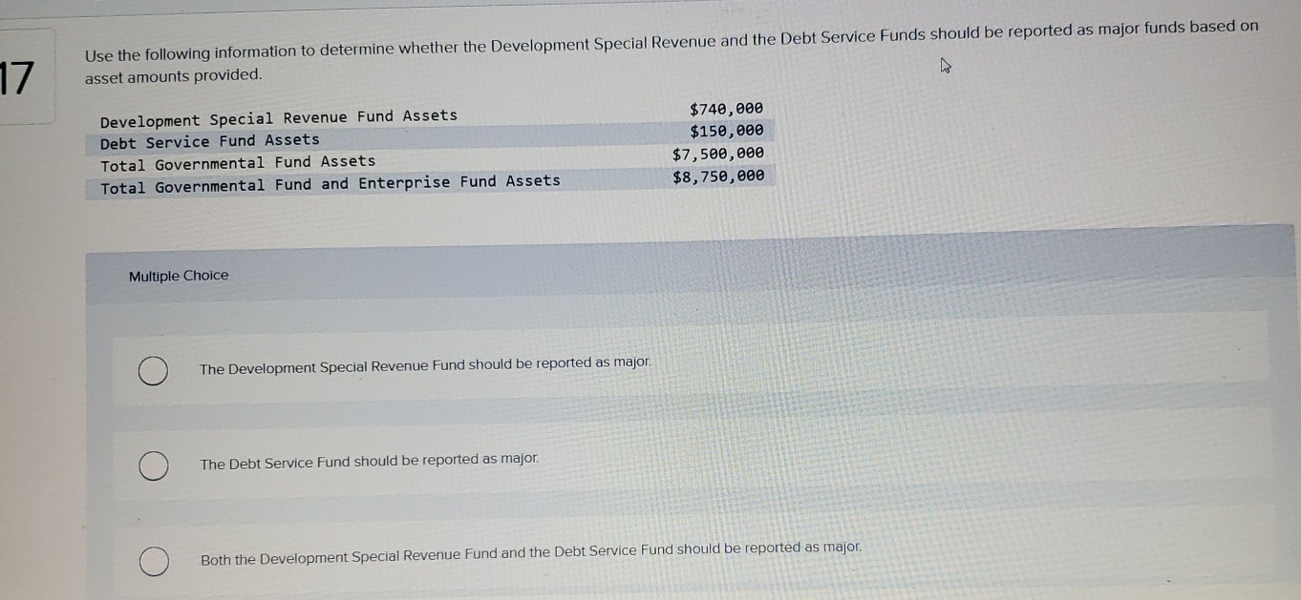The image size is (1301, 600).
Task: Click the $740,000 asset amount
Action: pos(727,107)
